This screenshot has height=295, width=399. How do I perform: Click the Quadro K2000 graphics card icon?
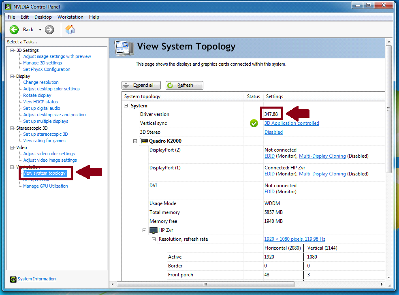click(x=144, y=141)
